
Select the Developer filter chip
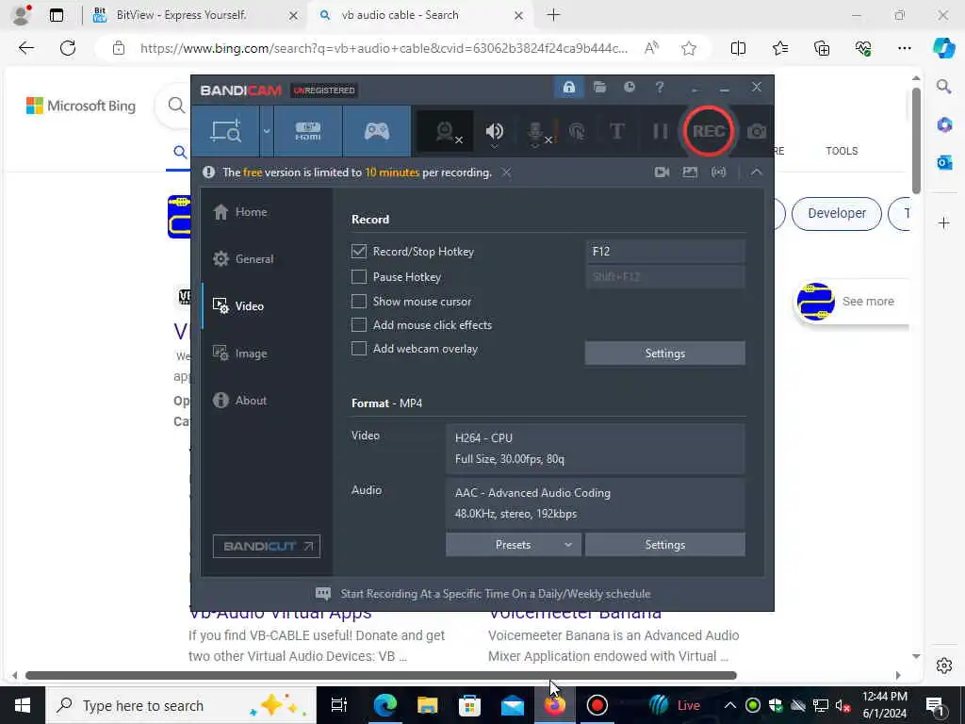(x=837, y=214)
